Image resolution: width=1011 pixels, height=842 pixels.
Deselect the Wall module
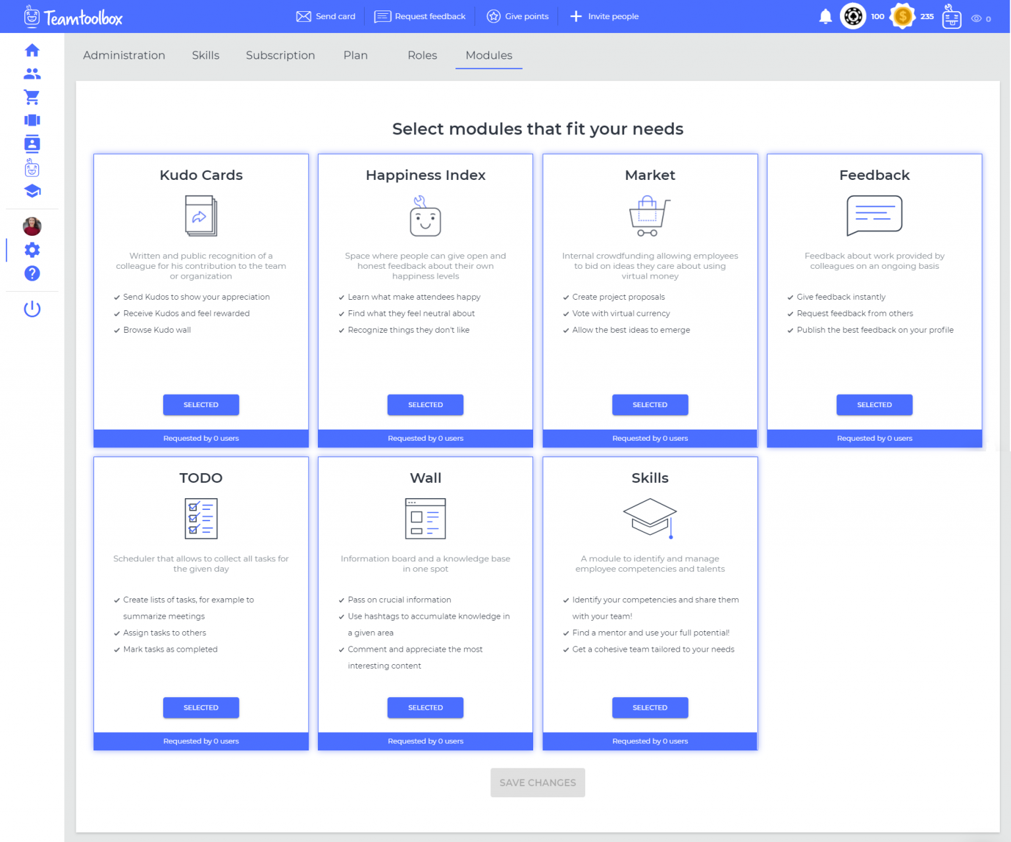point(425,708)
